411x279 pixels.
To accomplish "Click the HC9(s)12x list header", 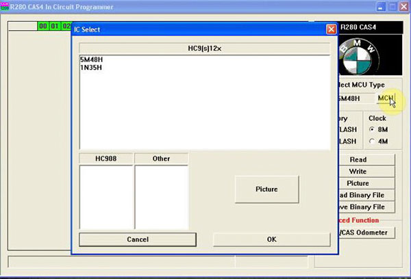I will pos(204,49).
